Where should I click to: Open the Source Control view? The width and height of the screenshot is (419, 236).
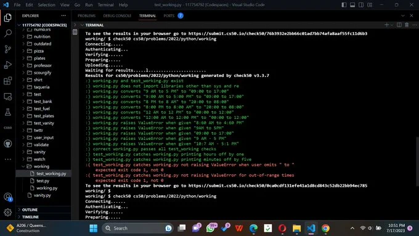click(x=8, y=49)
